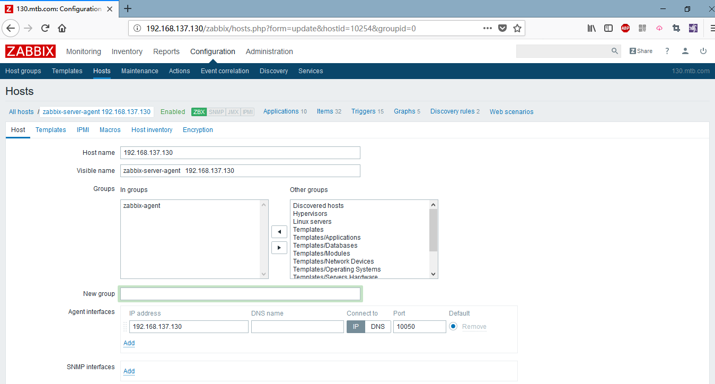Screen dimensions: 715x384
Task: Click the New group input field
Action: pyautogui.click(x=240, y=294)
